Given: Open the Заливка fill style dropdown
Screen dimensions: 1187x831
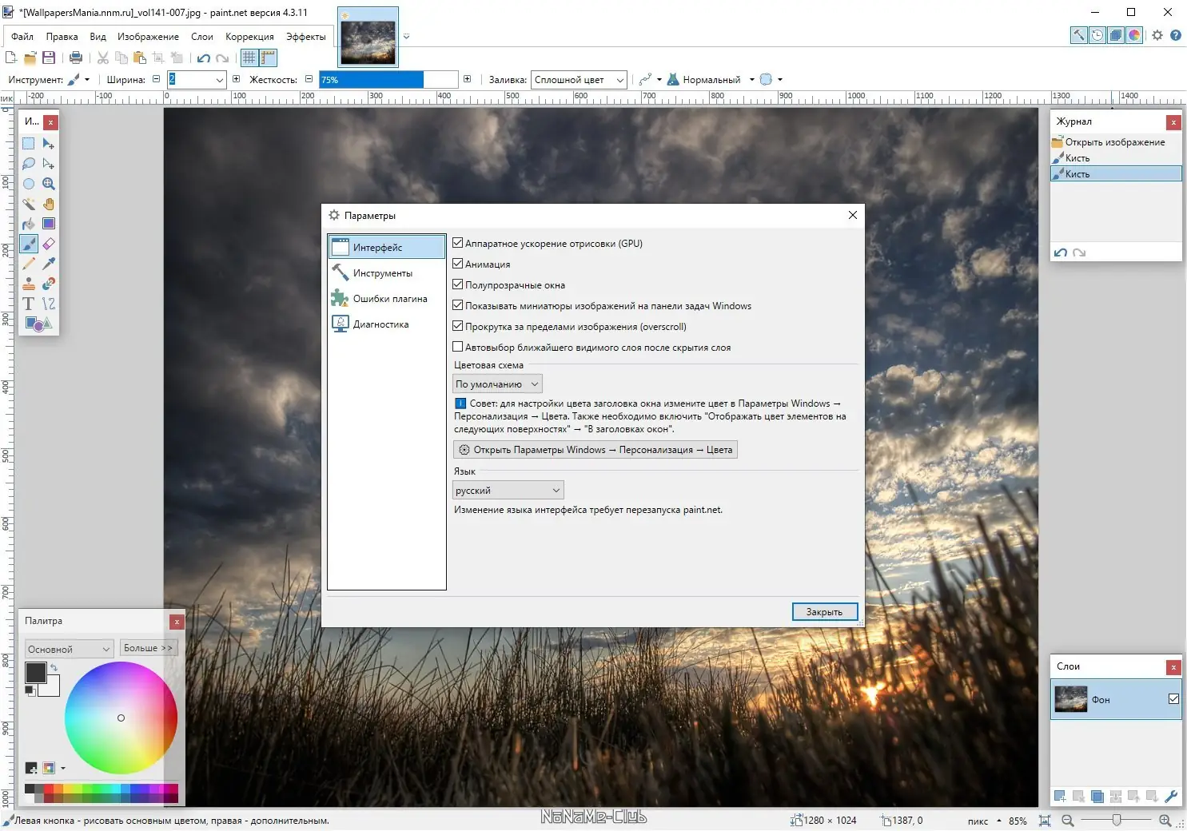Looking at the screenshot, I should (x=579, y=80).
